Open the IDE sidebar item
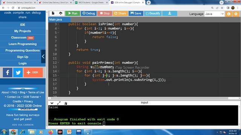This screenshot has width=241, height=135. pyautogui.click(x=23, y=25)
